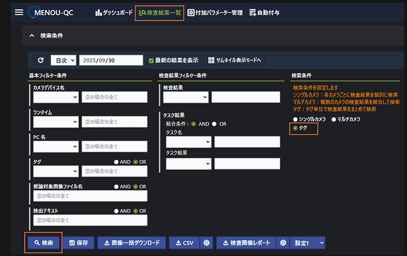Click タスク名 text input field
The width and height of the screenshot is (407, 256).
point(247,142)
